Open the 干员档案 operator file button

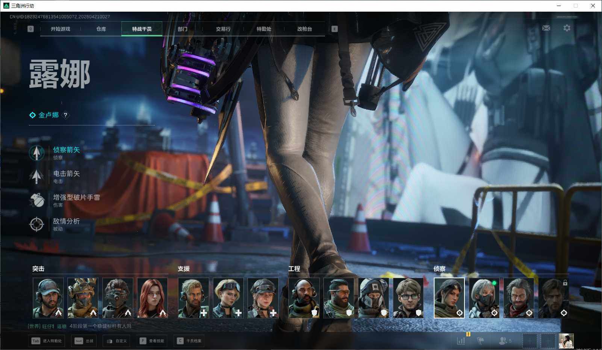click(x=189, y=341)
